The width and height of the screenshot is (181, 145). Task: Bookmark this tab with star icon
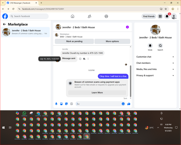(x=166, y=9)
